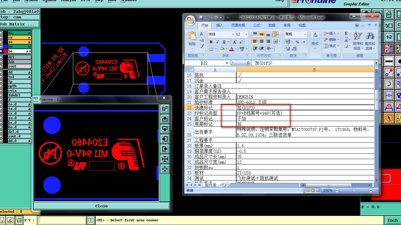401x225 pixels.
Task: Click the Format Painter brush icon
Action: pyautogui.click(x=201, y=46)
